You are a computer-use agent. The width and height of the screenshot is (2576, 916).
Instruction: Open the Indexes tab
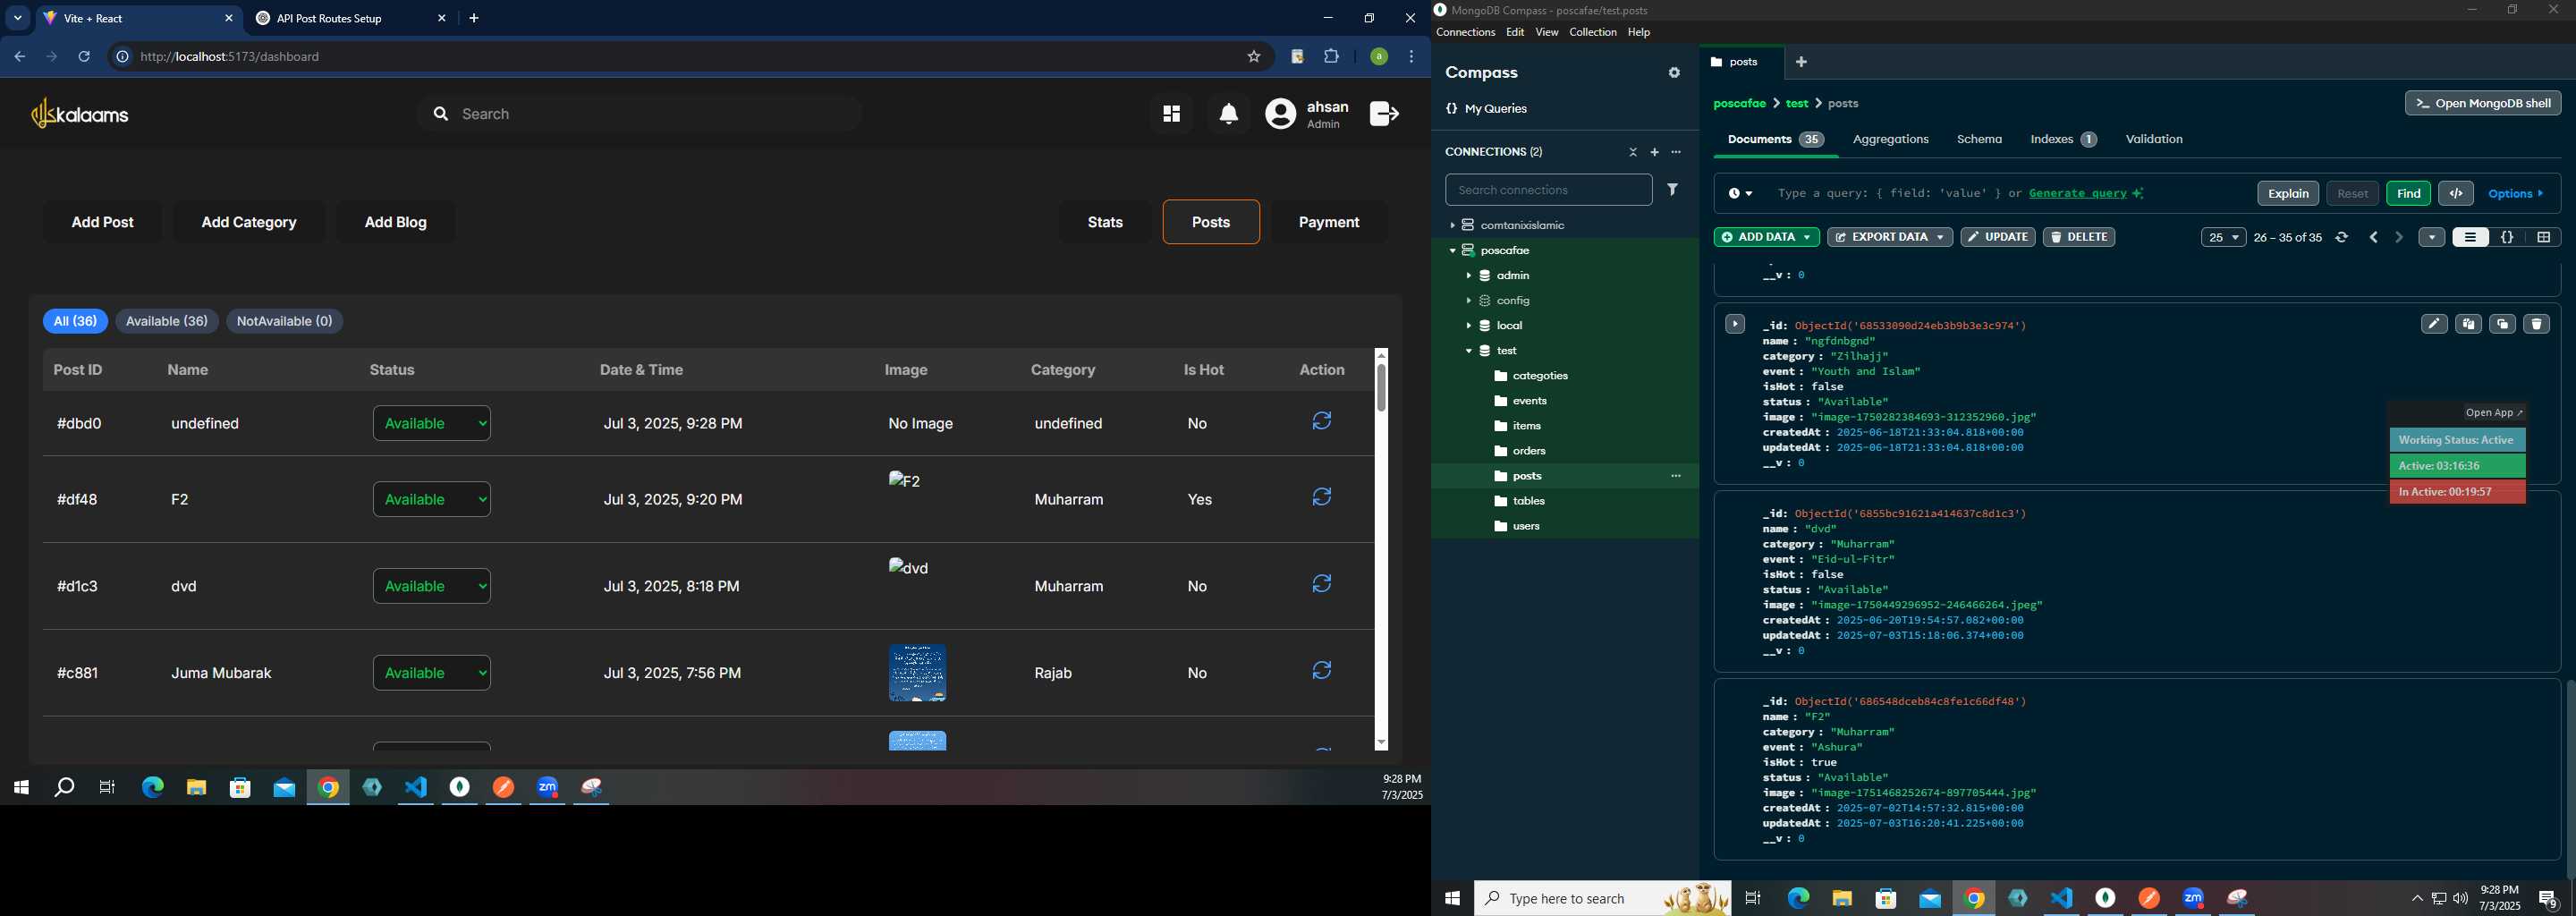[x=2063, y=139]
